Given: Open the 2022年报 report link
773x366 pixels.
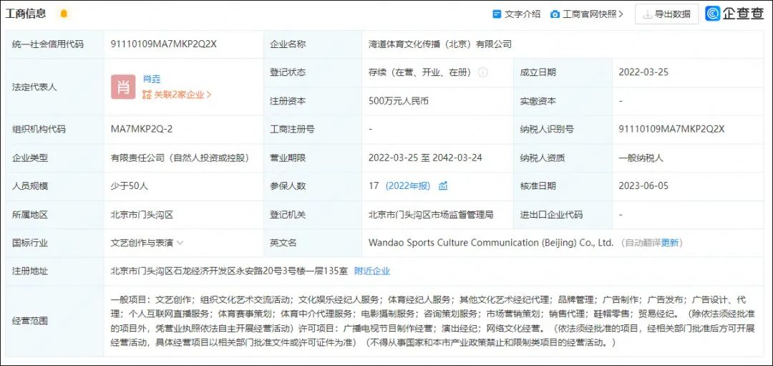Looking at the screenshot, I should pos(408,186).
